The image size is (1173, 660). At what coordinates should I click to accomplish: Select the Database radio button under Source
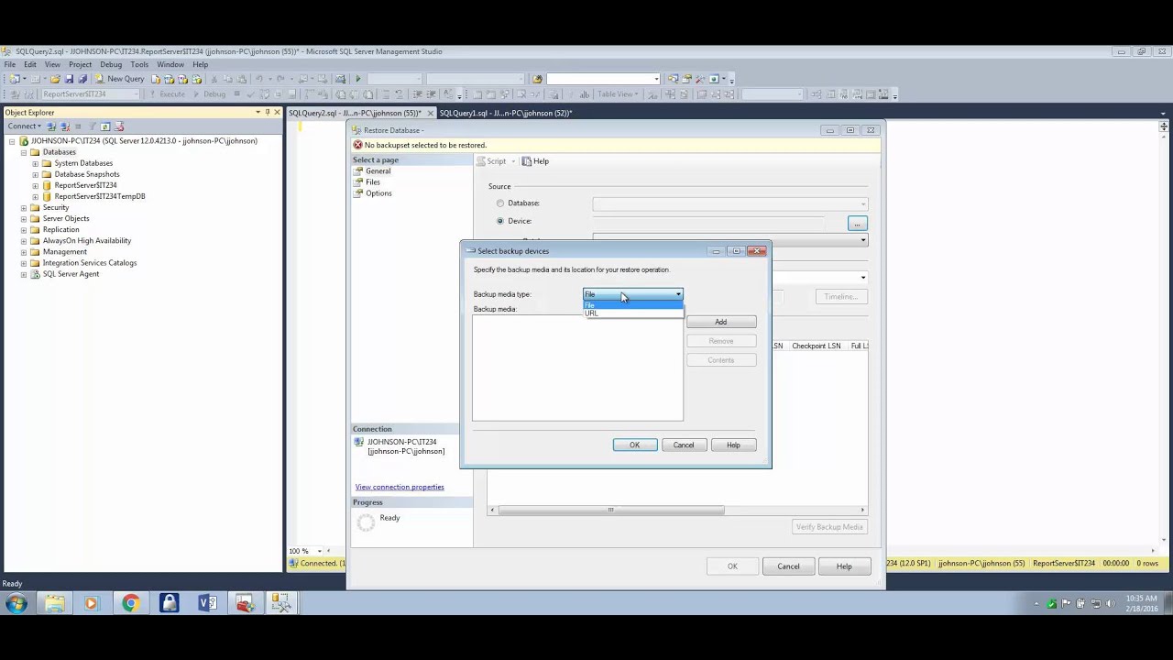500,203
